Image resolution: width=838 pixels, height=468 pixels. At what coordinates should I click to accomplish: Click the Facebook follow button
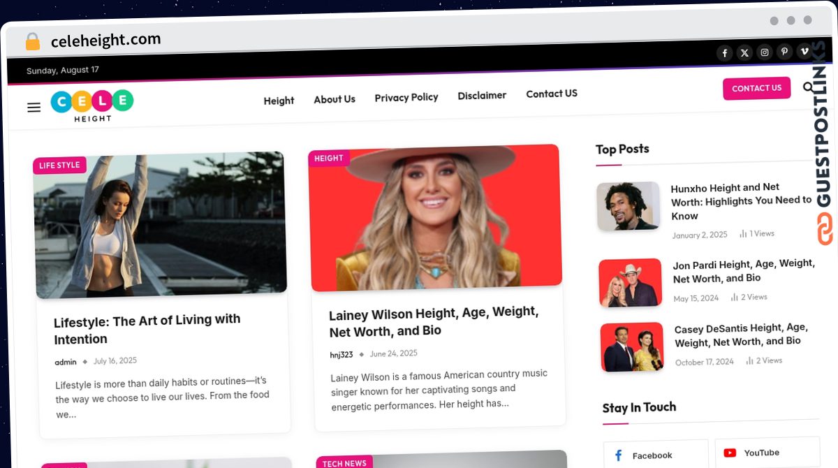coord(656,455)
